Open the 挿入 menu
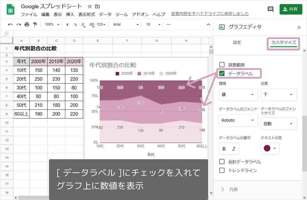Image resolution: width=307 pixels, height=200 pixels. [x=70, y=14]
